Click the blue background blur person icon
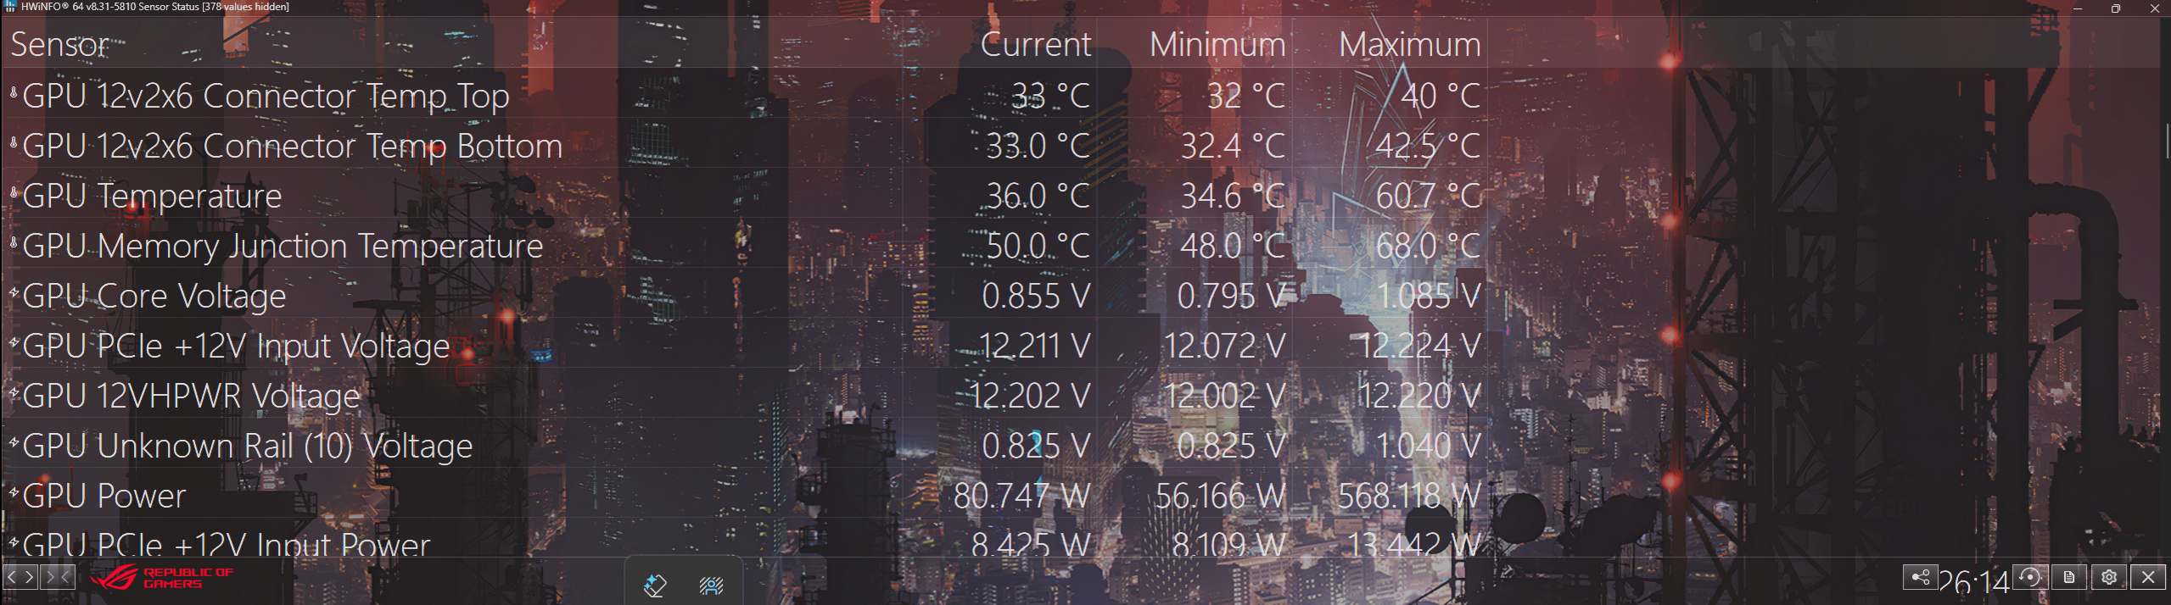The image size is (2171, 605). (711, 586)
